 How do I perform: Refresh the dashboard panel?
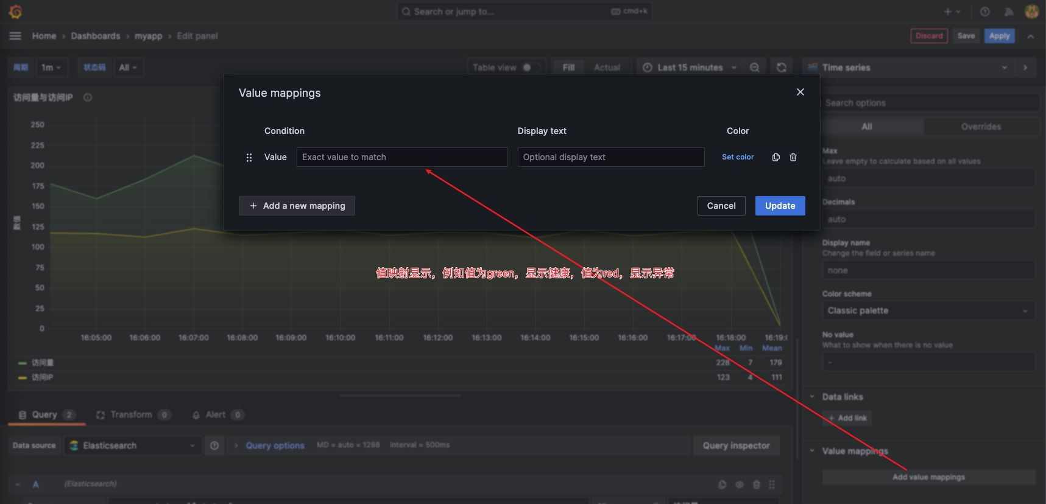[782, 68]
